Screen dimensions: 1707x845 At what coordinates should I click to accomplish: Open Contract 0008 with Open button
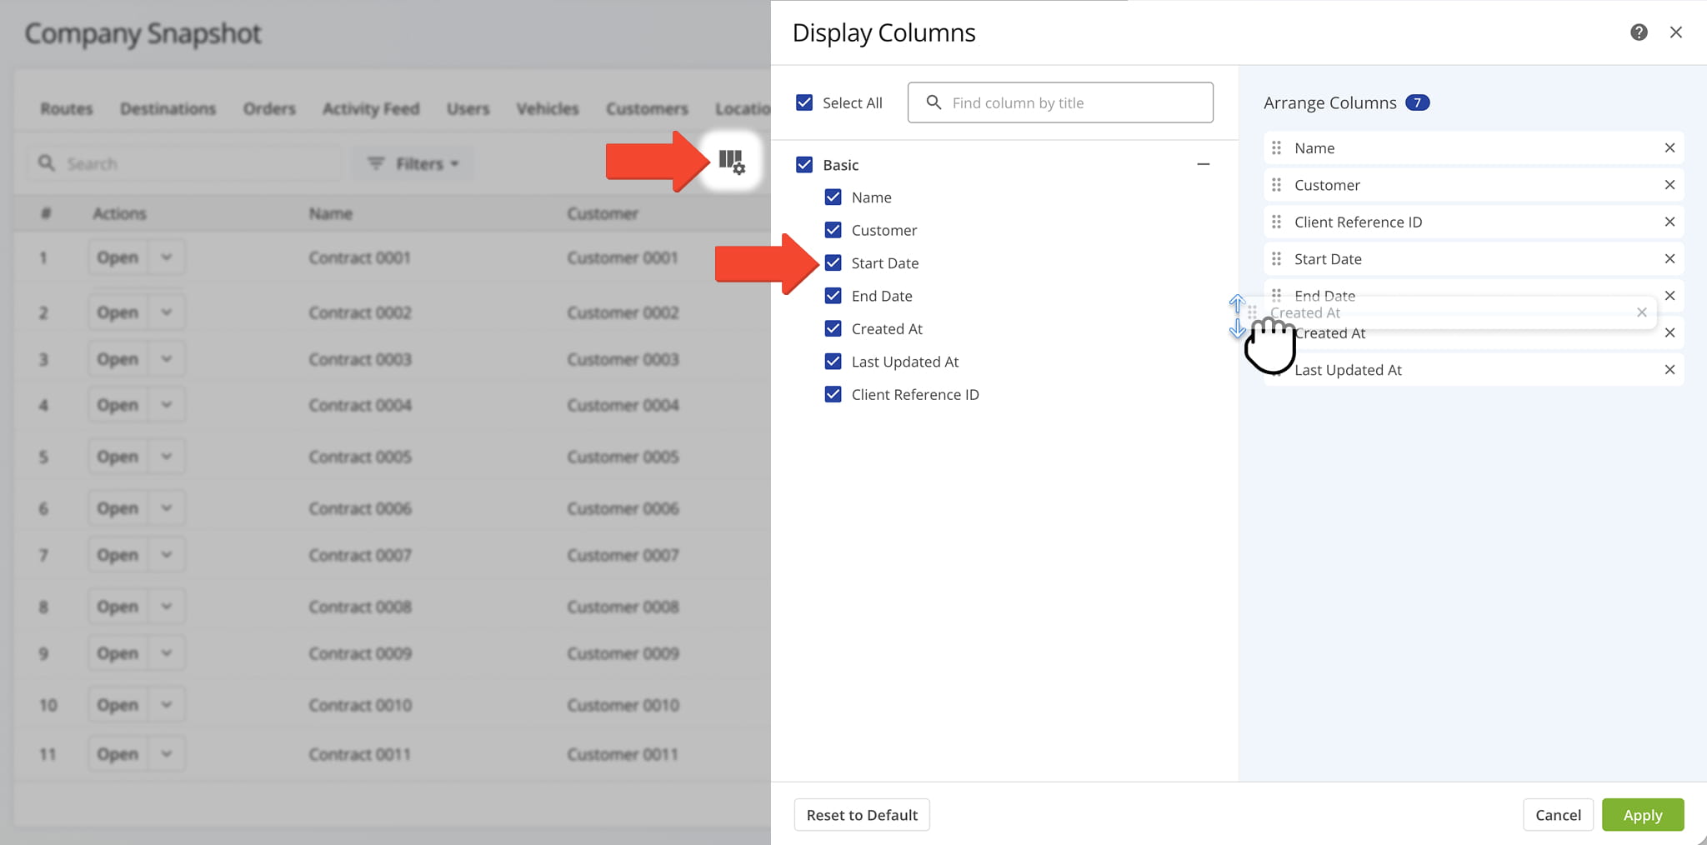118,607
